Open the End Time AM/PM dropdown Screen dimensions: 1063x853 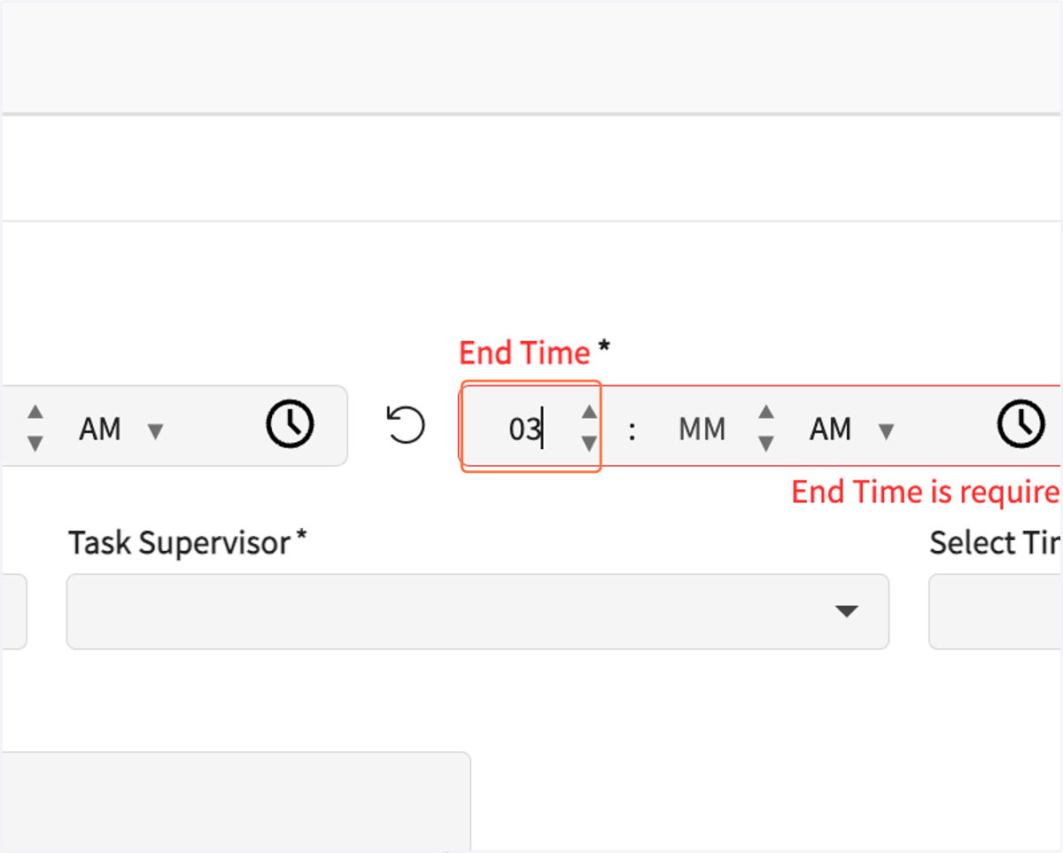(851, 430)
